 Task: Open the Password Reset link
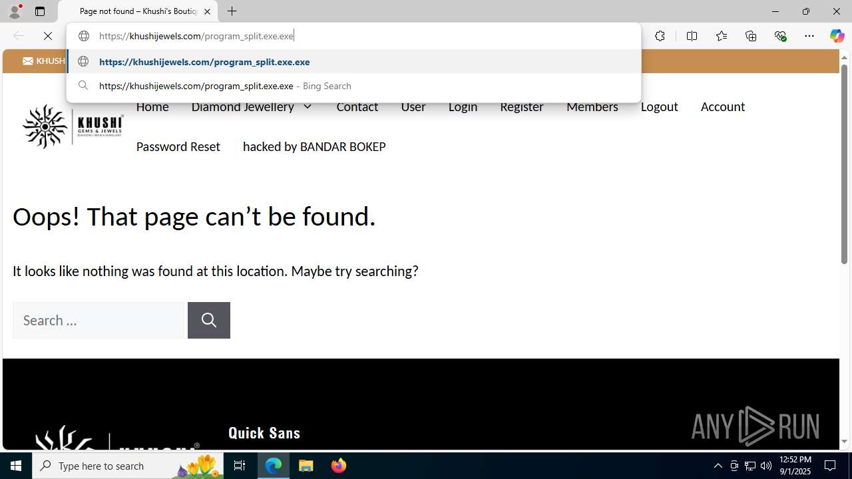pos(178,146)
